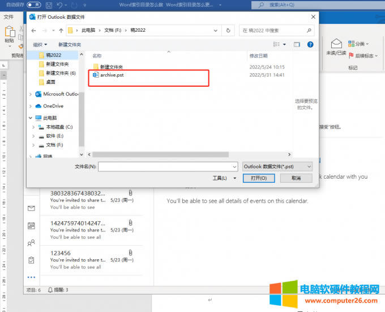Expand Microsoft Outlook tree node
Viewport: 385px width, 312px height.
pos(31,94)
